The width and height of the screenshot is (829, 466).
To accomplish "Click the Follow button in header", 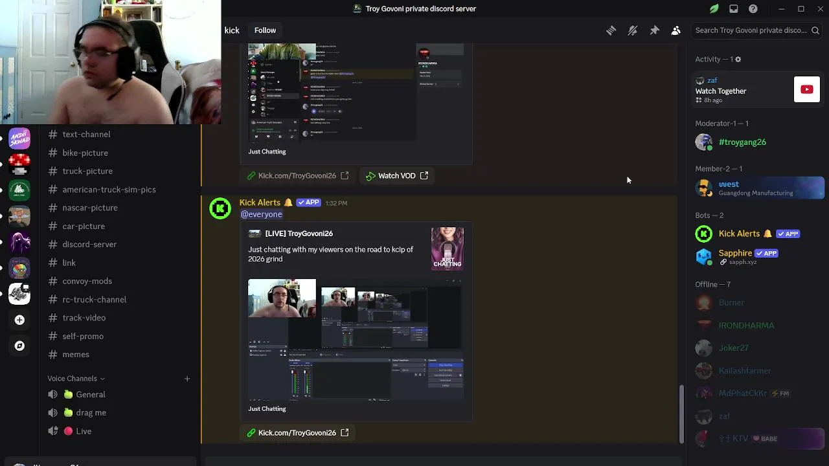I will click(x=265, y=30).
